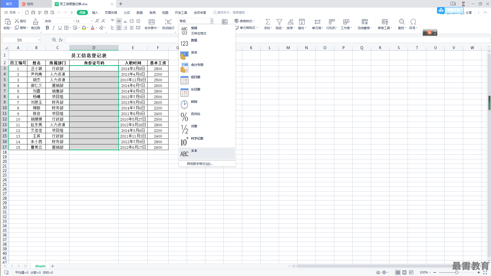Switch to page break preview in status bar

[x=411, y=272]
